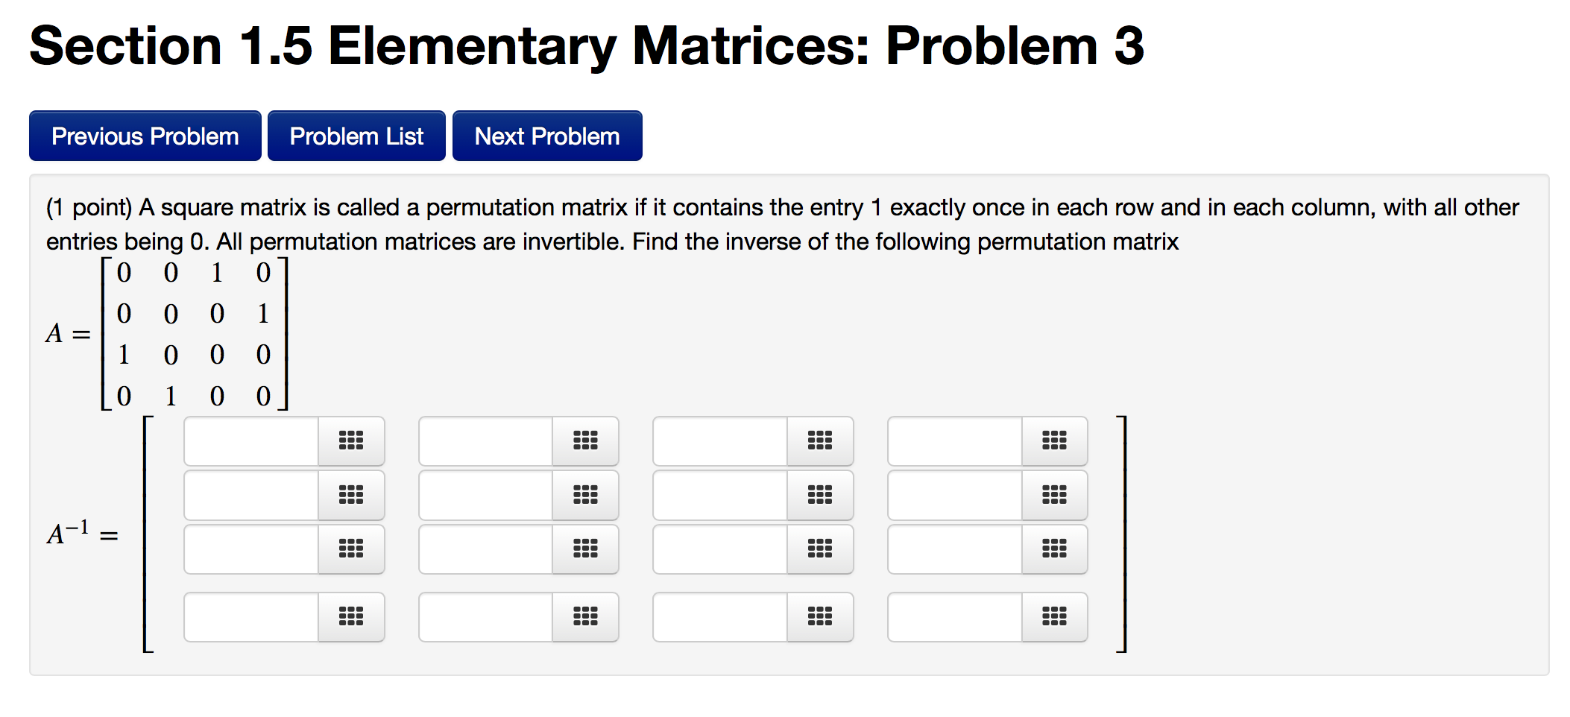Open equation editor for row 1, column 4 entry

(x=1055, y=440)
